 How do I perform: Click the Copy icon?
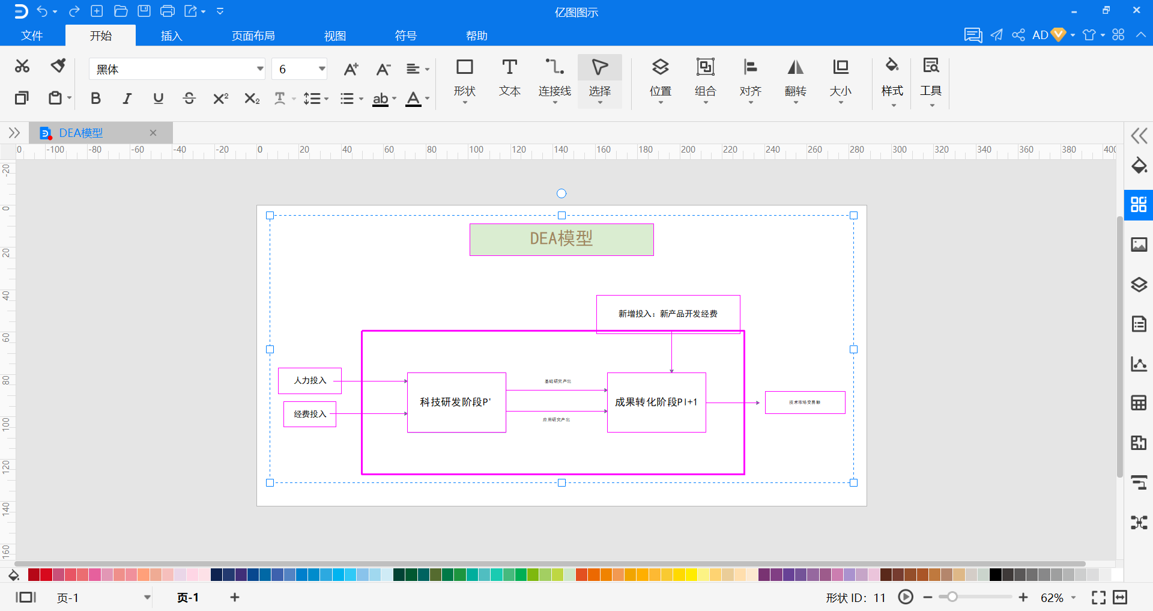pos(22,97)
